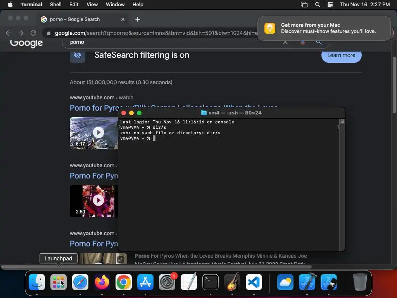Open Control Center in the menu bar

coord(330,5)
